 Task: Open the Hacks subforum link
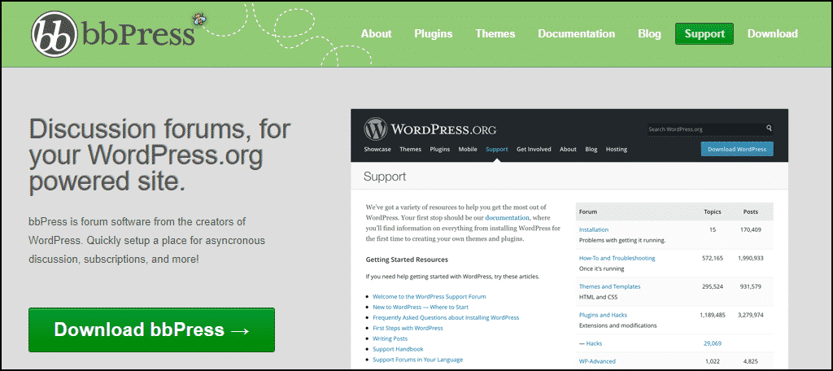594,343
